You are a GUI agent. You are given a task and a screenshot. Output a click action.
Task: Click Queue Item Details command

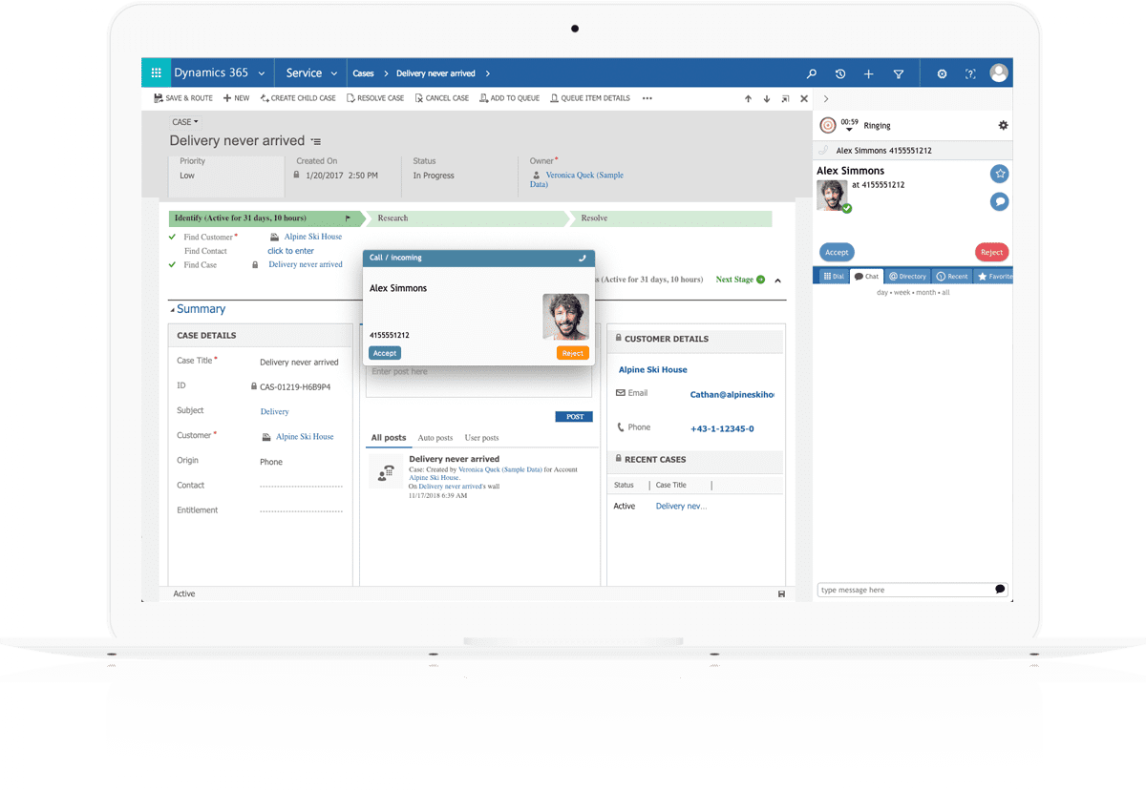(590, 98)
